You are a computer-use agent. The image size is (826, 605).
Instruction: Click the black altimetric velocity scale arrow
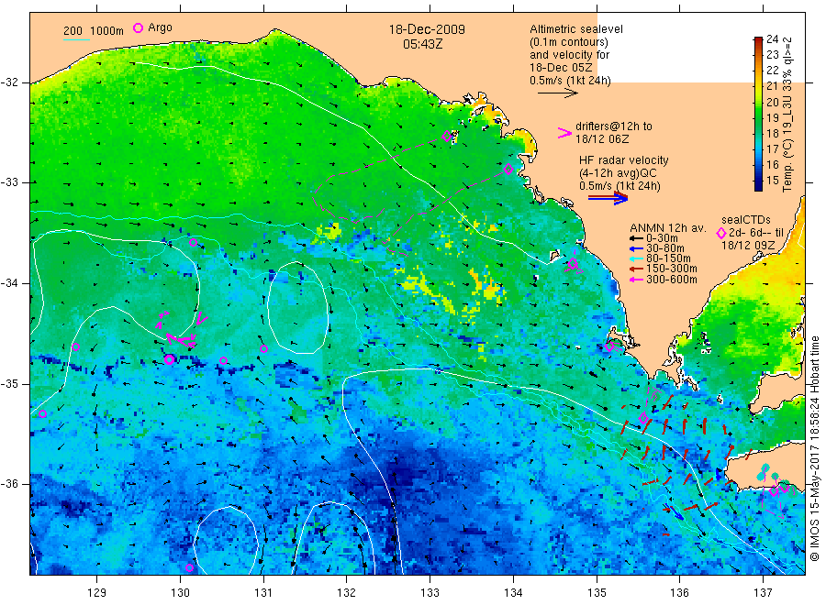558,93
